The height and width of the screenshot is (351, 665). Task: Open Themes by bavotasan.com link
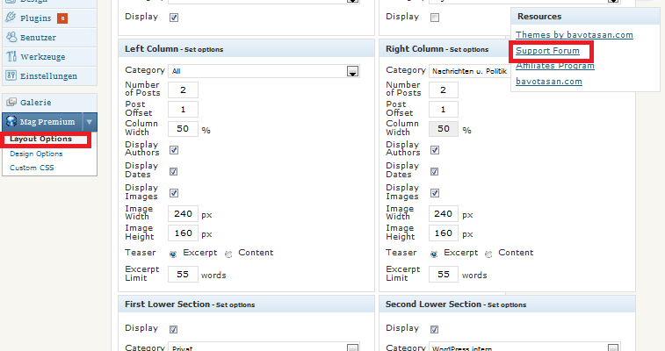(x=574, y=35)
